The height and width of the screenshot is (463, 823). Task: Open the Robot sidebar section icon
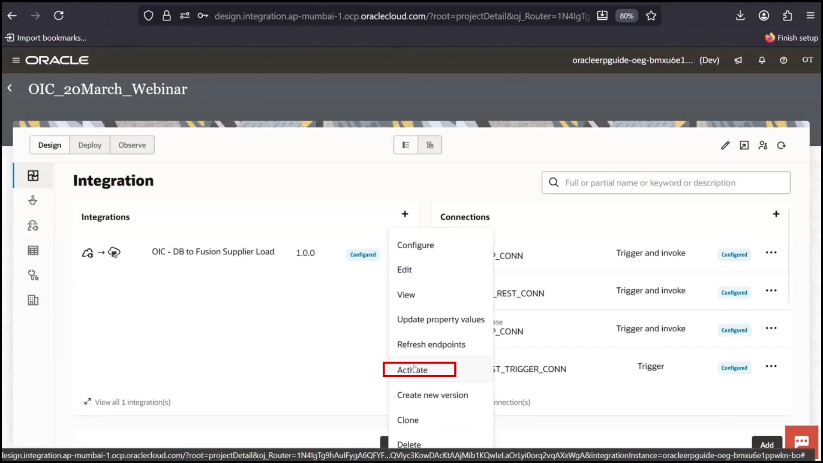(33, 225)
